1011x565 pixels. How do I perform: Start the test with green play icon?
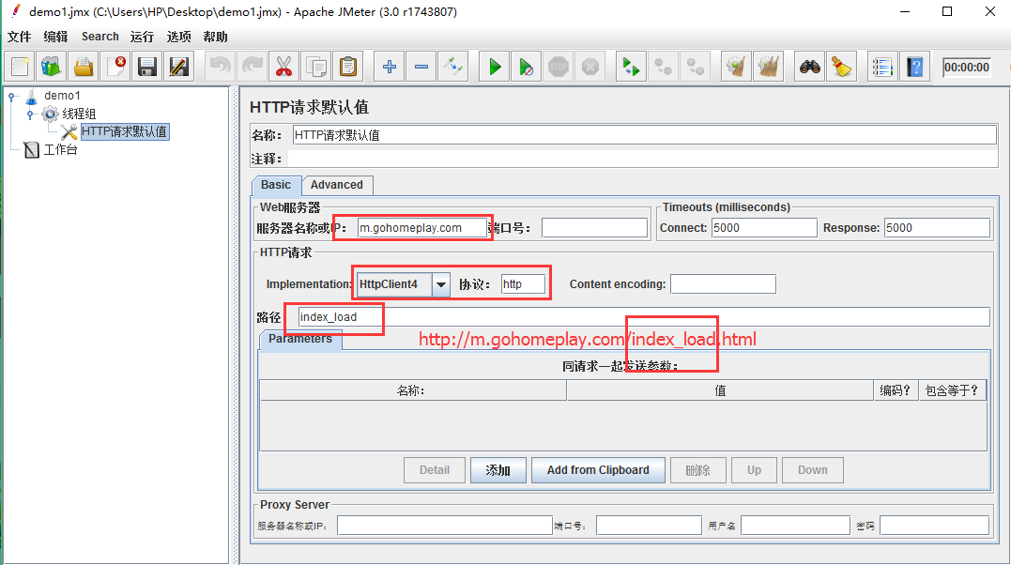click(x=495, y=67)
